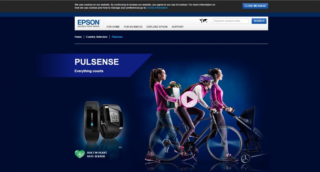Click the world map country selector icon
This screenshot has height=172, width=320.
point(203,21)
